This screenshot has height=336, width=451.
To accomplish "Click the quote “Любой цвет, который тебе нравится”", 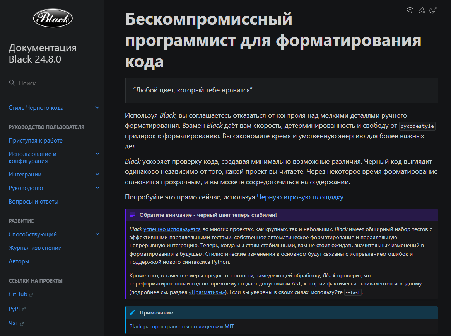I will 193,90.
